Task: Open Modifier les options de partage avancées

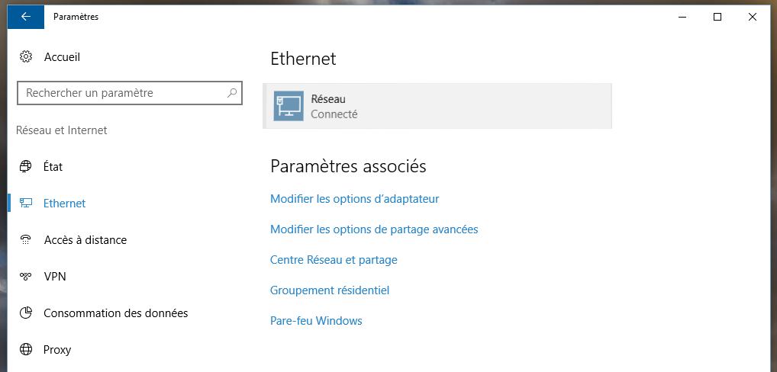Action: [374, 229]
